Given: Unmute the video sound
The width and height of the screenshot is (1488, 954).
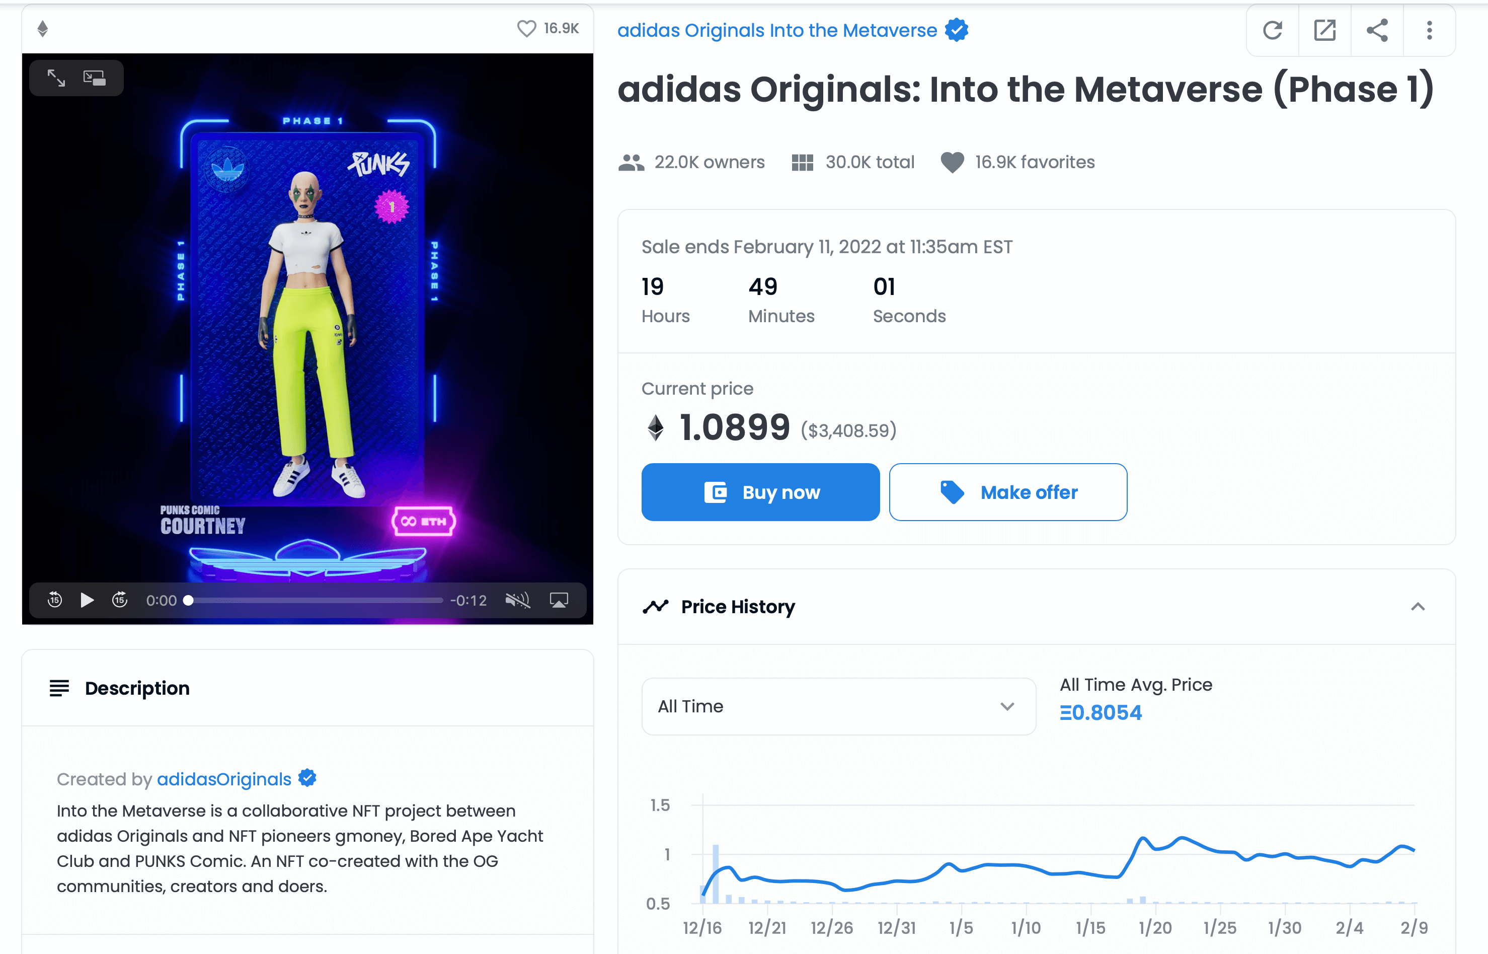Looking at the screenshot, I should [517, 600].
